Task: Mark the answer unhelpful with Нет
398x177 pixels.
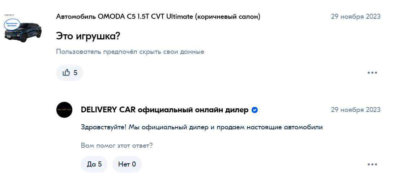Action: click(x=127, y=164)
